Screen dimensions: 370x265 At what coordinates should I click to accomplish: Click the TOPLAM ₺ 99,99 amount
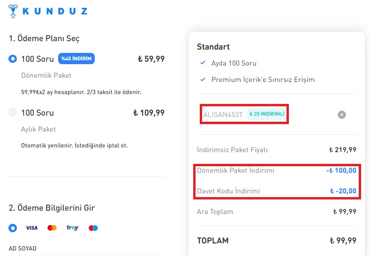(x=343, y=241)
